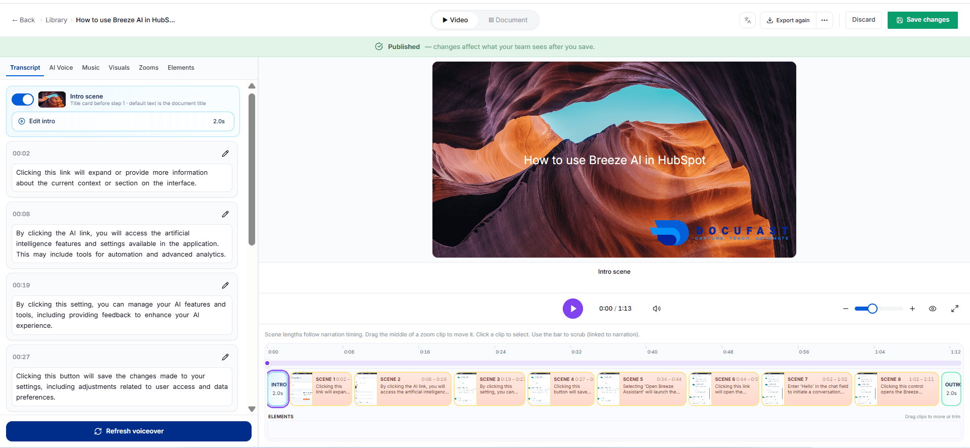Open the Zooms tab
Screen dimensions: 970x448
click(x=149, y=68)
